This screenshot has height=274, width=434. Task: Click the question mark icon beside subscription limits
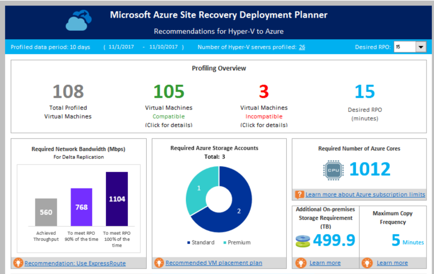[x=299, y=195]
